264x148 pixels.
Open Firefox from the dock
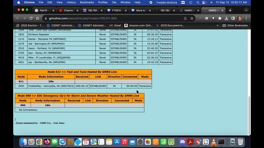tap(47, 142)
